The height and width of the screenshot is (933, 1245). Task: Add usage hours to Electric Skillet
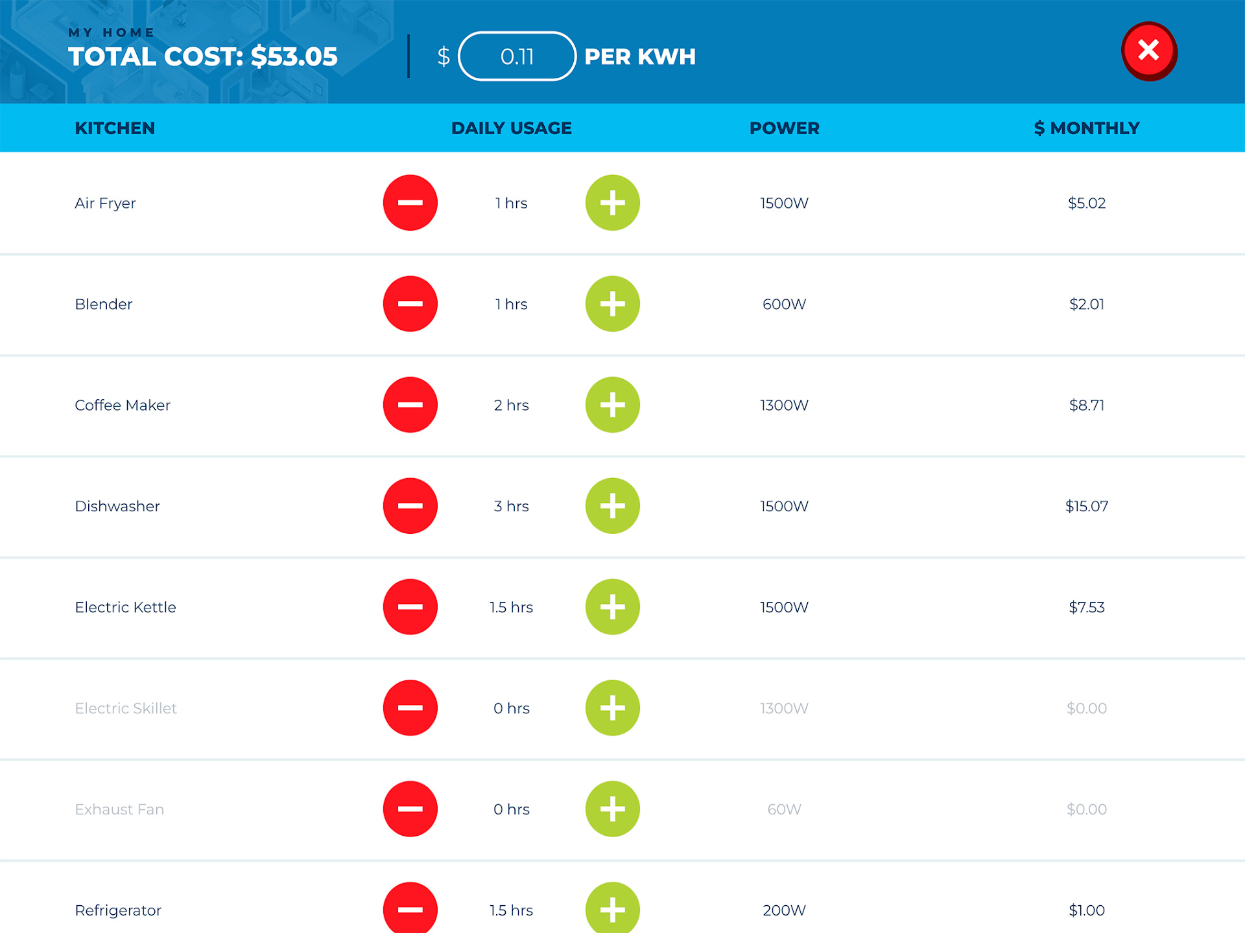coord(612,708)
